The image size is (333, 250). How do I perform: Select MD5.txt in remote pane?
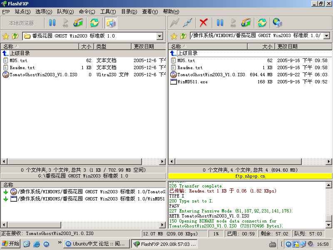[250, 60]
